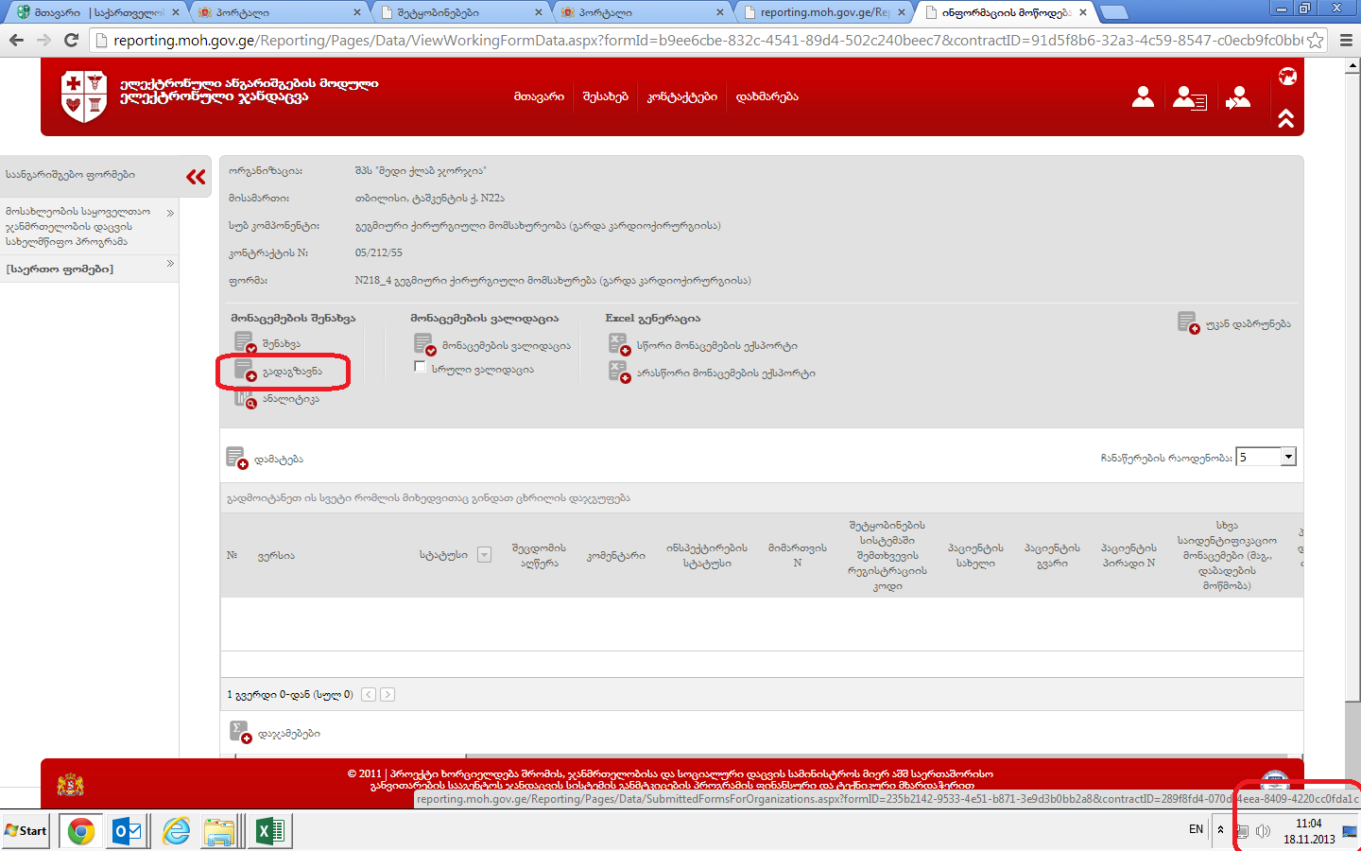This screenshot has height=851, width=1361.
Task: Click the next page arrow in pager
Action: (388, 694)
